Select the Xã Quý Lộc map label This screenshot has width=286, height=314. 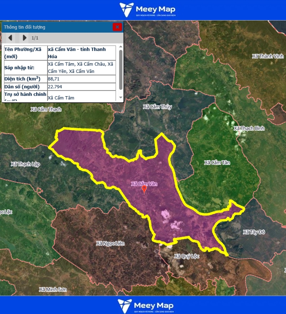tap(187, 256)
